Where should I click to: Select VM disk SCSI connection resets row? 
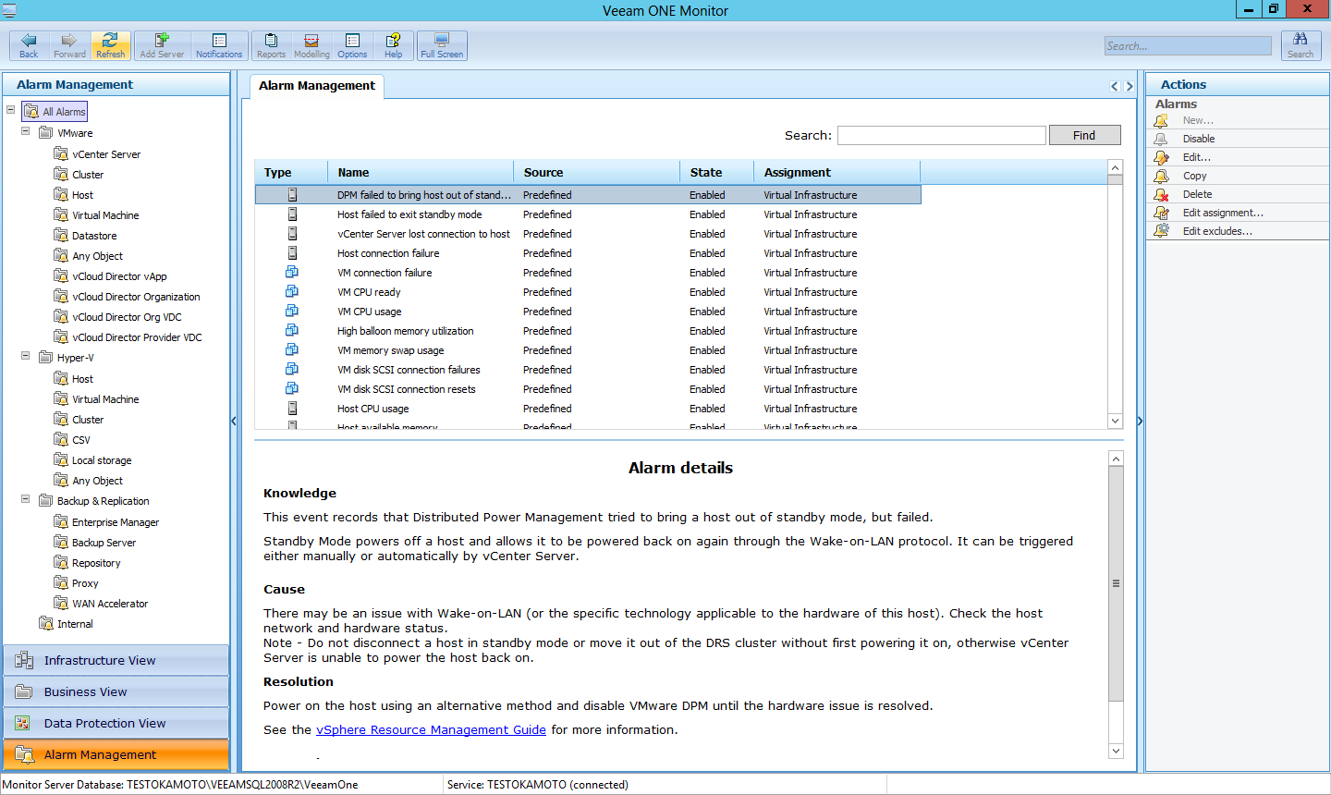[x=588, y=389]
